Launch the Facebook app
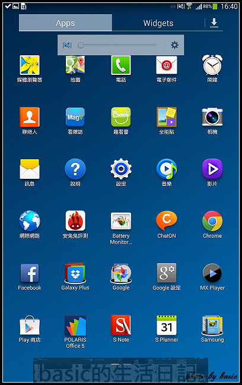 (x=30, y=273)
